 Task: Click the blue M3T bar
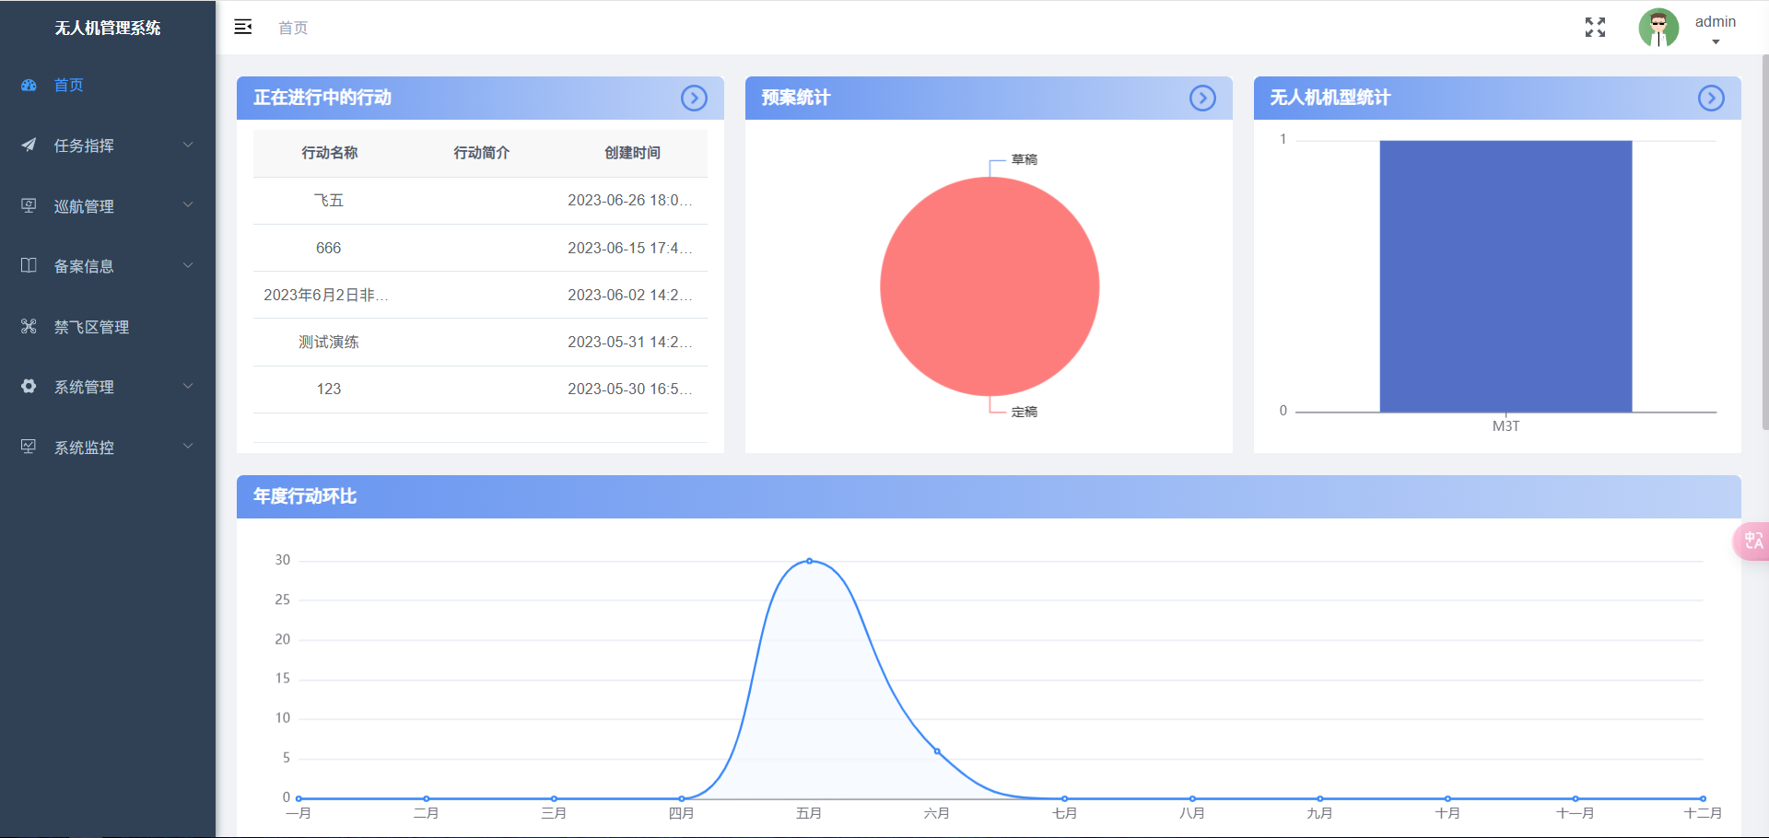(x=1505, y=276)
